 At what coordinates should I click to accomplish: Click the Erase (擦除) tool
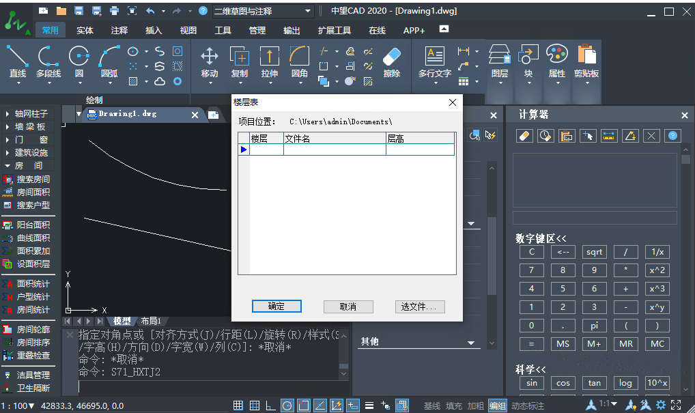coord(392,61)
